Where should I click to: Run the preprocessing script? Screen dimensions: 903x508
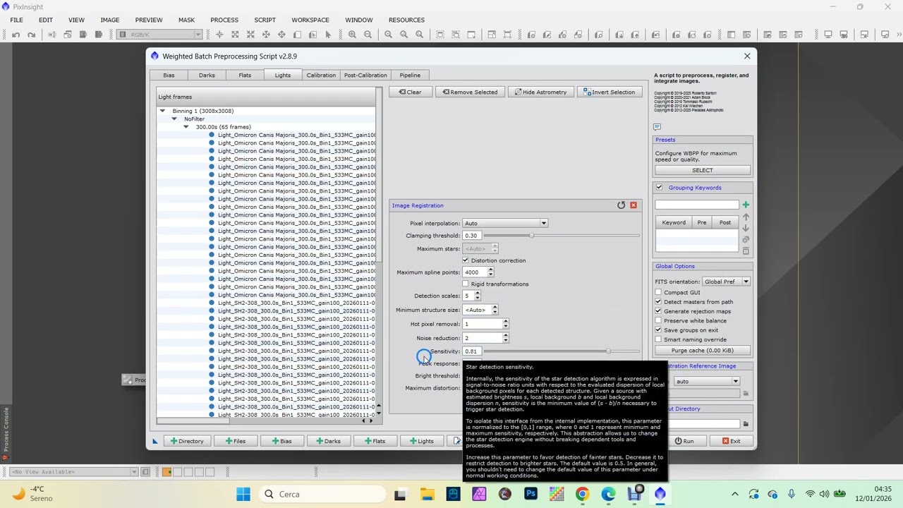tap(684, 441)
